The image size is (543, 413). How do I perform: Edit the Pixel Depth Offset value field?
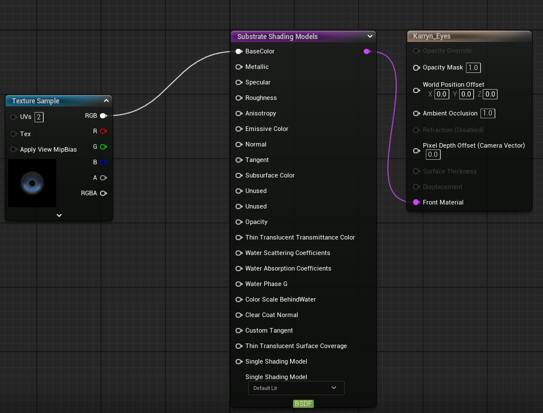(433, 155)
